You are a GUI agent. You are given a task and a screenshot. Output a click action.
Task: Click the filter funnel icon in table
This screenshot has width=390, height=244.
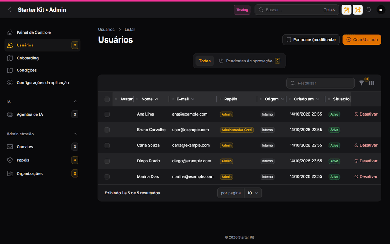[x=362, y=83]
